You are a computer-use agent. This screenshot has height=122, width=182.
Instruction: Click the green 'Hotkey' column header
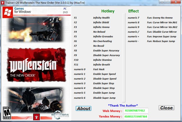[x=108, y=11]
